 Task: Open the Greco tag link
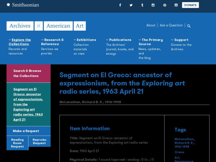click(x=179, y=152)
